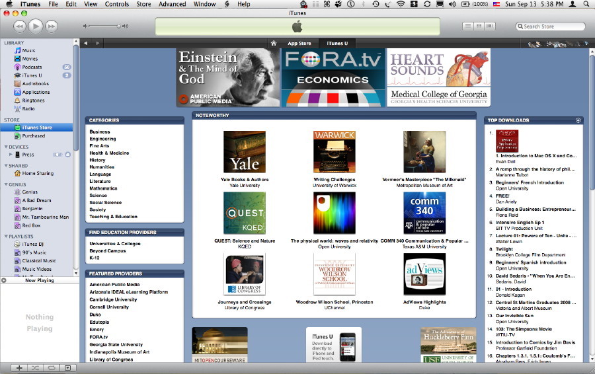This screenshot has height=374, width=595.
Task: Open the Top Downloads see-all arrow
Action: pyautogui.click(x=578, y=120)
